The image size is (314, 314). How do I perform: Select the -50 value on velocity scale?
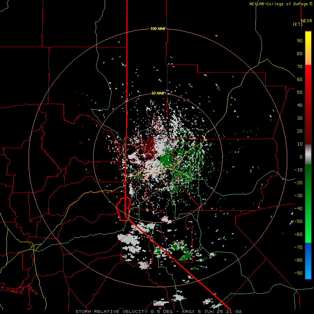click(298, 222)
